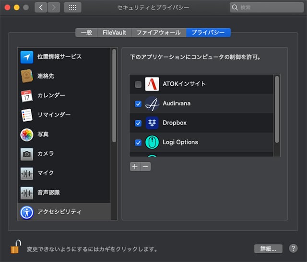Switch to the 一般 tab

click(x=86, y=33)
